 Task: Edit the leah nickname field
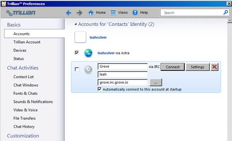pos(123,74)
